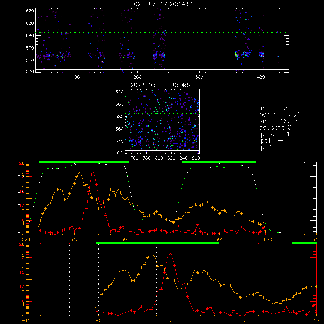Viewport: 324px width, 324px height.
Task: Click the orange curve peak in bottom plot
Action: point(151,253)
